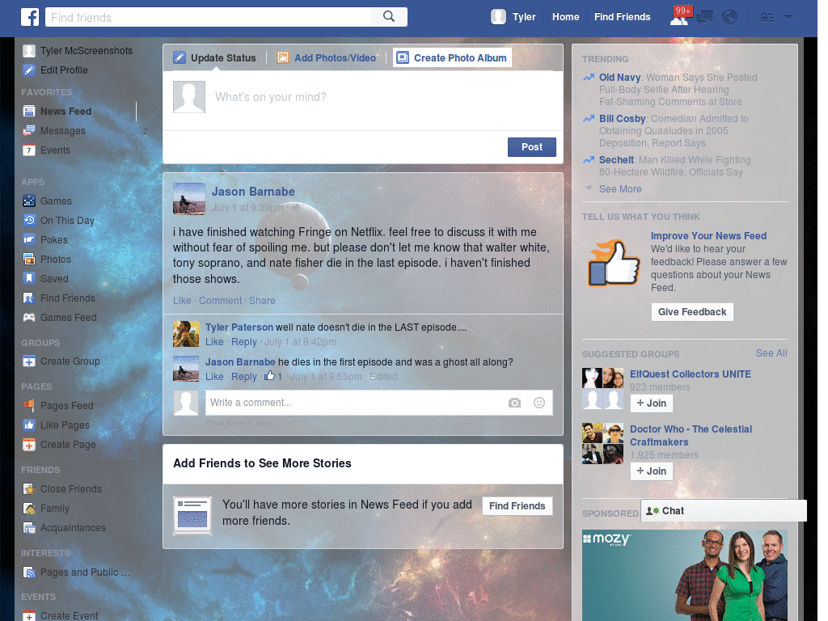Click the Facebook logo icon
This screenshot has width=828, height=621.
pyautogui.click(x=30, y=17)
